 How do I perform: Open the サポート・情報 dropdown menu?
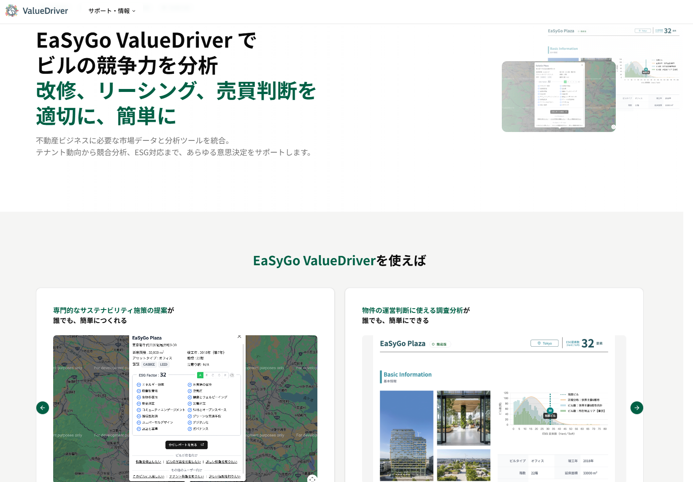coord(112,11)
